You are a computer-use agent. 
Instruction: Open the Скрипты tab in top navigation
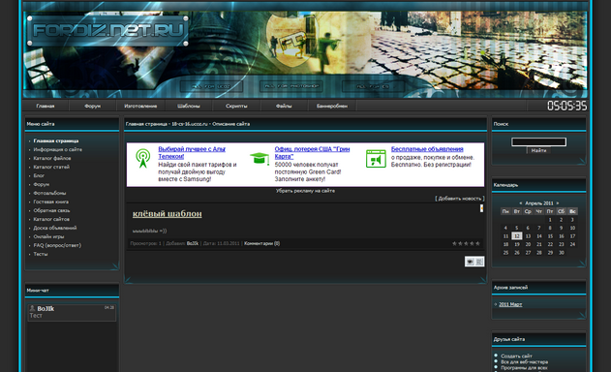coord(236,106)
